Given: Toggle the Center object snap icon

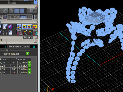Looking at the screenshot, I should coord(11,11).
